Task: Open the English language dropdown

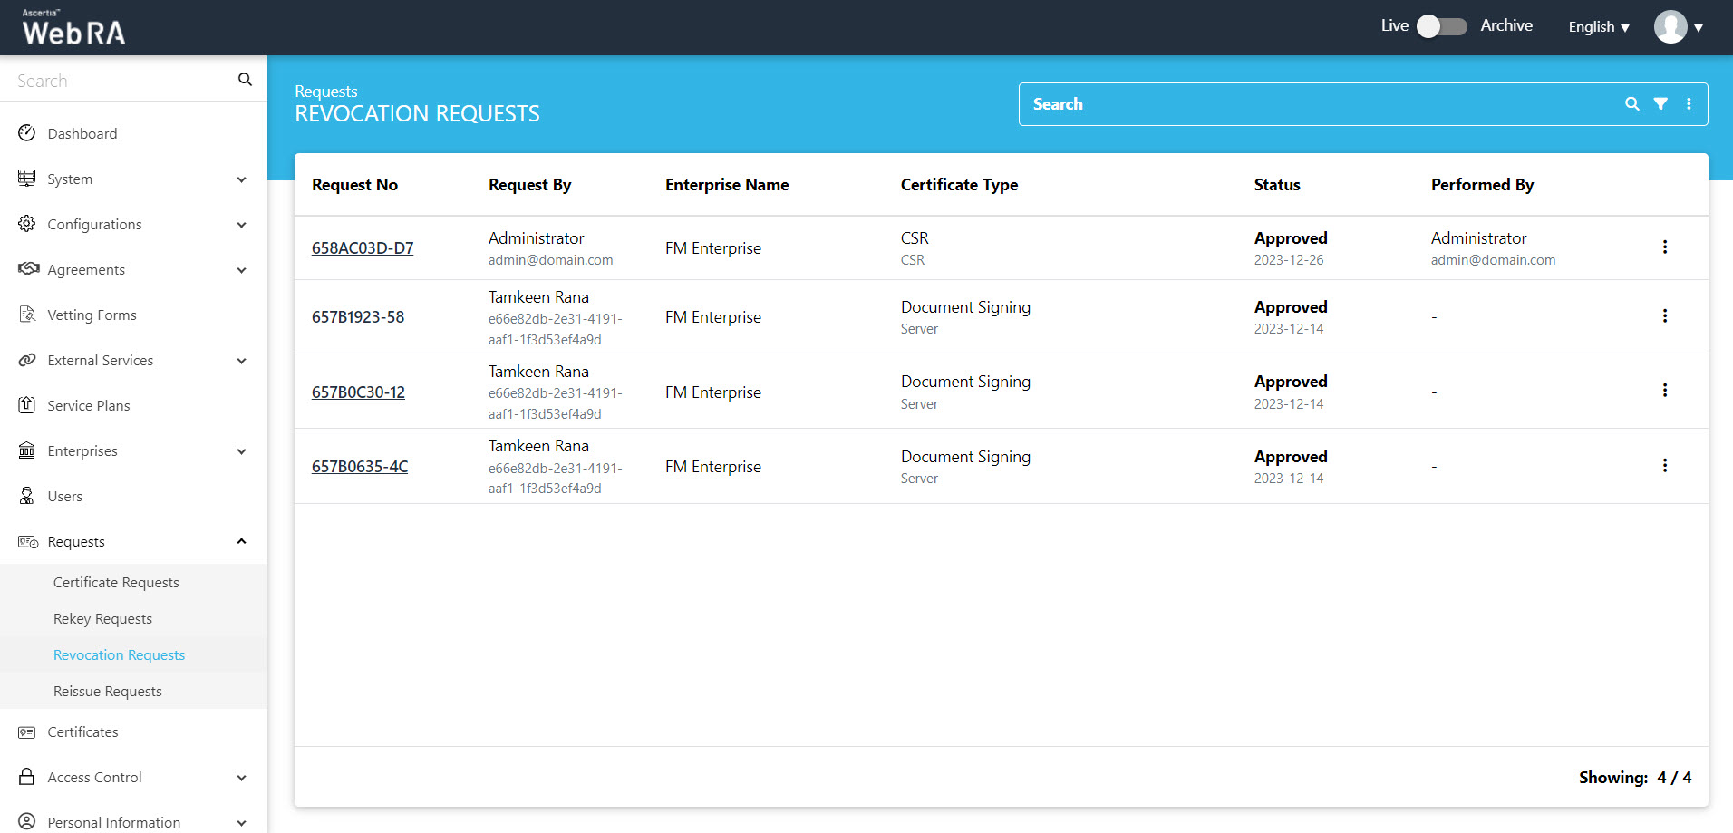Action: point(1599,27)
